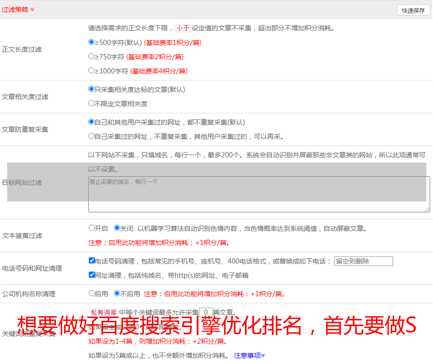Expand the 注意事项 link

point(249,355)
